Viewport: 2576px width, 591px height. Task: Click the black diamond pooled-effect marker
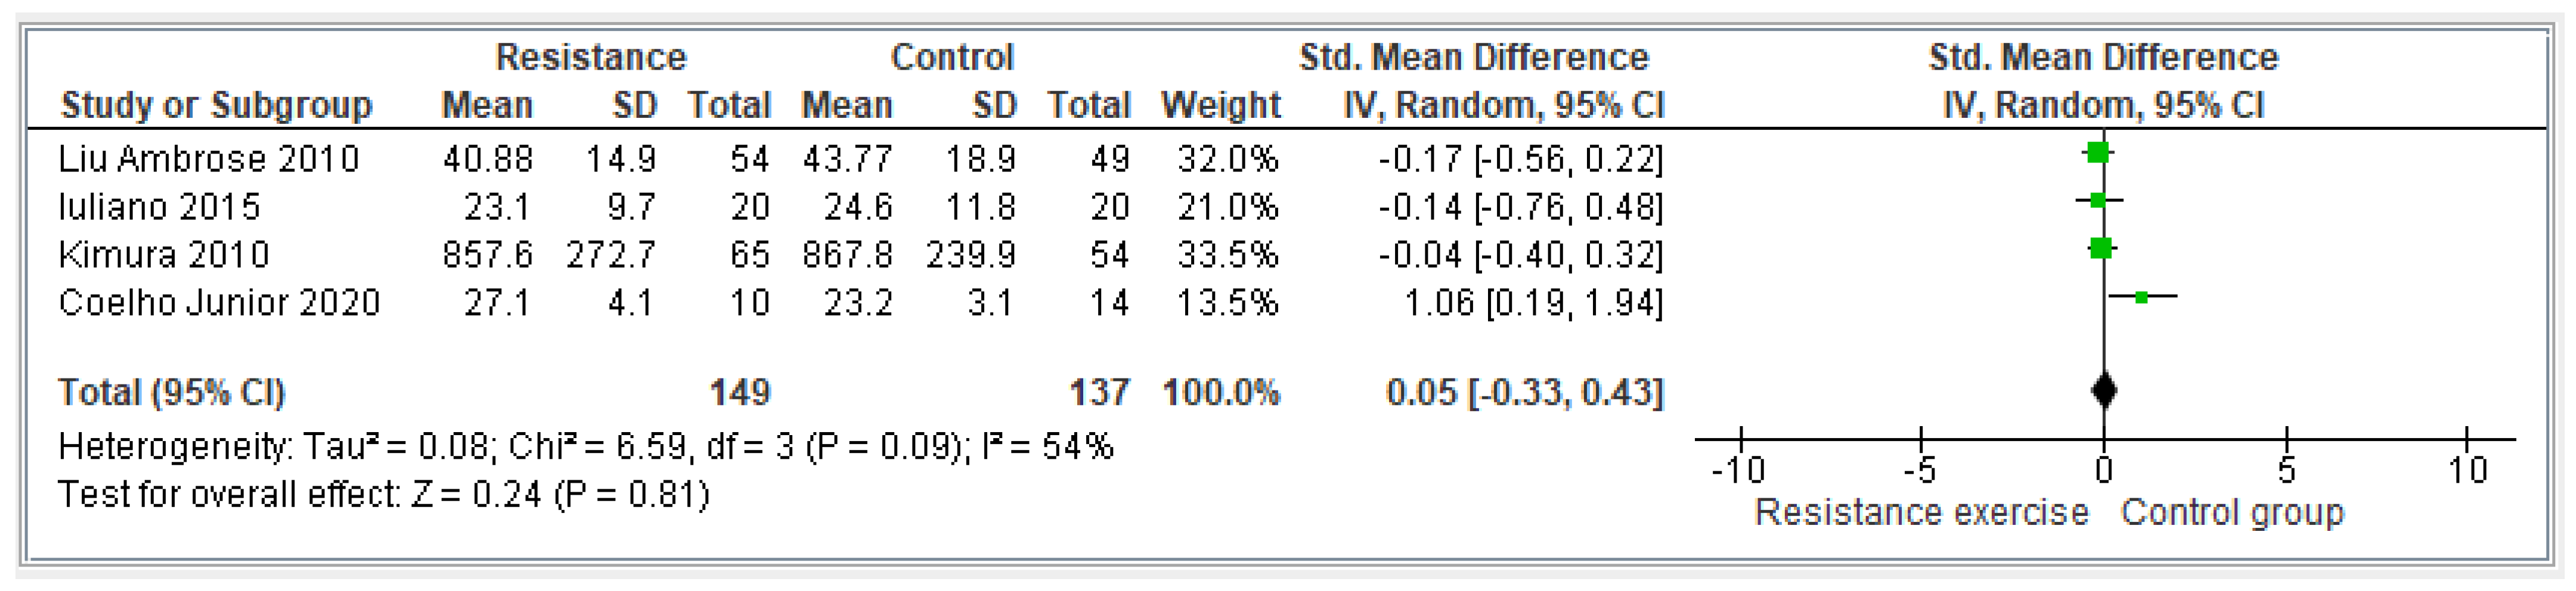tap(2104, 390)
